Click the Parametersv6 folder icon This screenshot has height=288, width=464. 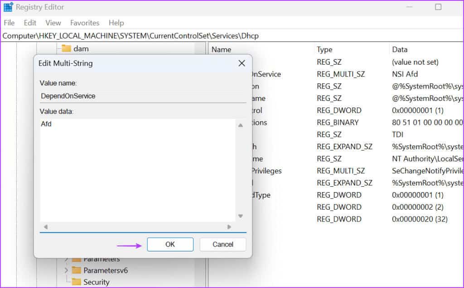point(76,270)
